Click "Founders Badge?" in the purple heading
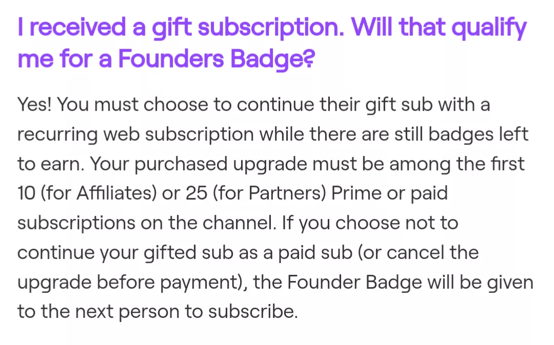 pyautogui.click(x=216, y=59)
